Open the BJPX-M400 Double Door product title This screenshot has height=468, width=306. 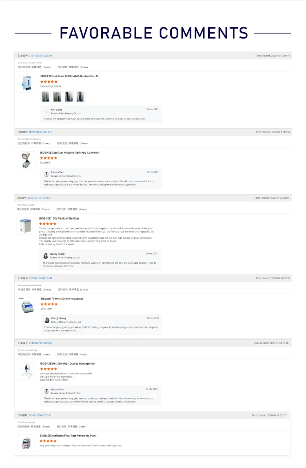[70, 76]
